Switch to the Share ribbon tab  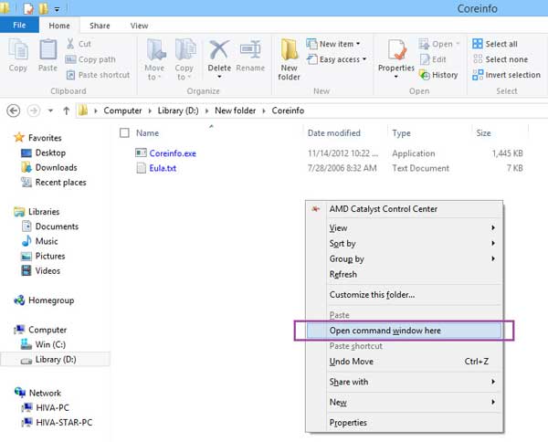coord(100,26)
